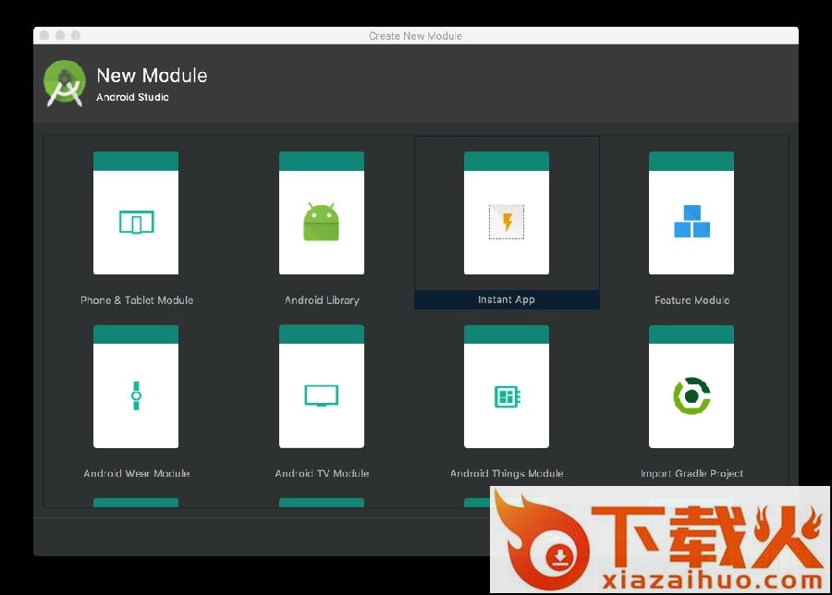This screenshot has width=832, height=595.
Task: Close the Create New Module window
Action: 44,35
